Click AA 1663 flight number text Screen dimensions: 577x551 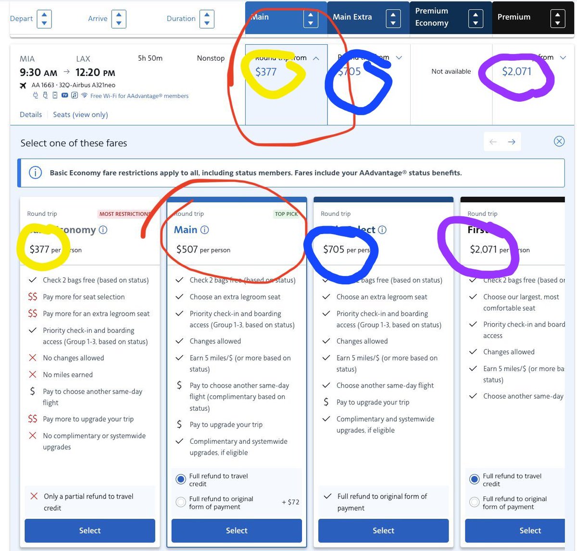43,85
